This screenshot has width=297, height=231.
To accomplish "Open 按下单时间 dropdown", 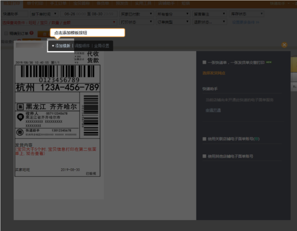I will (44, 14).
